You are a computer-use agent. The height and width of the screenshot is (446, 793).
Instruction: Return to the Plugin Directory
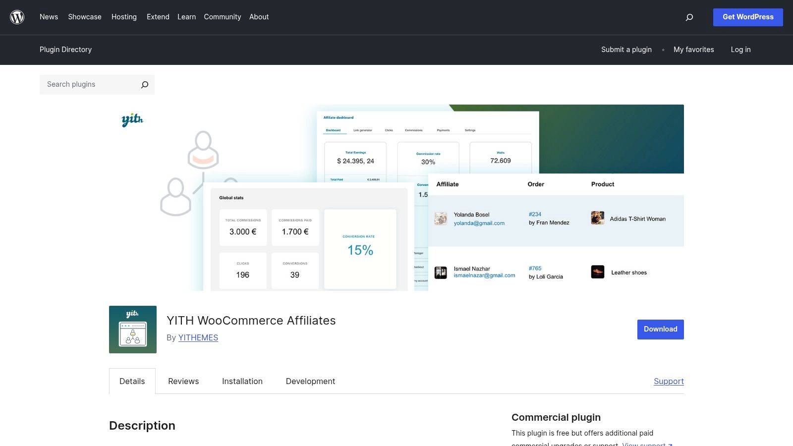coord(65,50)
